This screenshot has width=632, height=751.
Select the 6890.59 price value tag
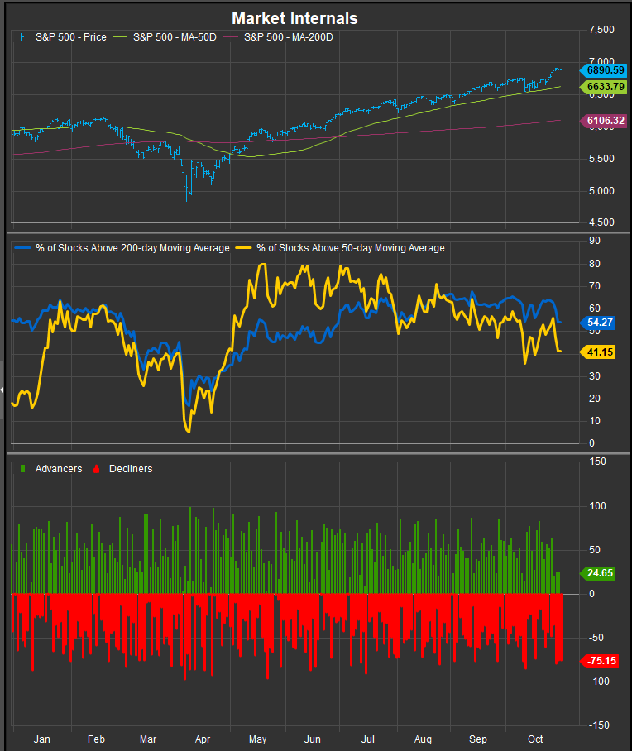pos(606,72)
